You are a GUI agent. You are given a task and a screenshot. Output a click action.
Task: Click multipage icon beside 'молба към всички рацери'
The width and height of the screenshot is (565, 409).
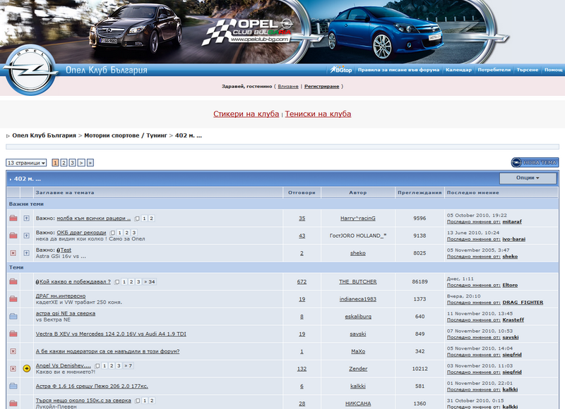(137, 219)
